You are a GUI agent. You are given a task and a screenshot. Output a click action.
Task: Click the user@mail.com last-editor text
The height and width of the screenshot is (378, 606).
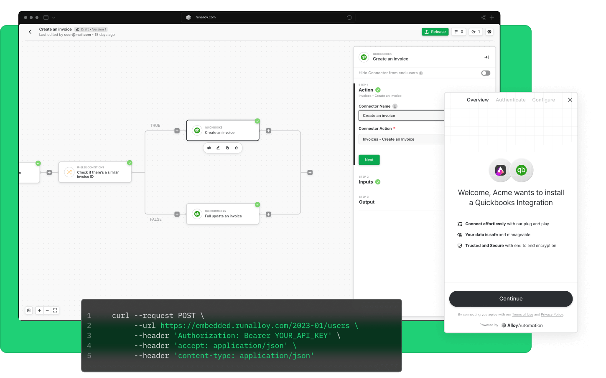coord(77,35)
